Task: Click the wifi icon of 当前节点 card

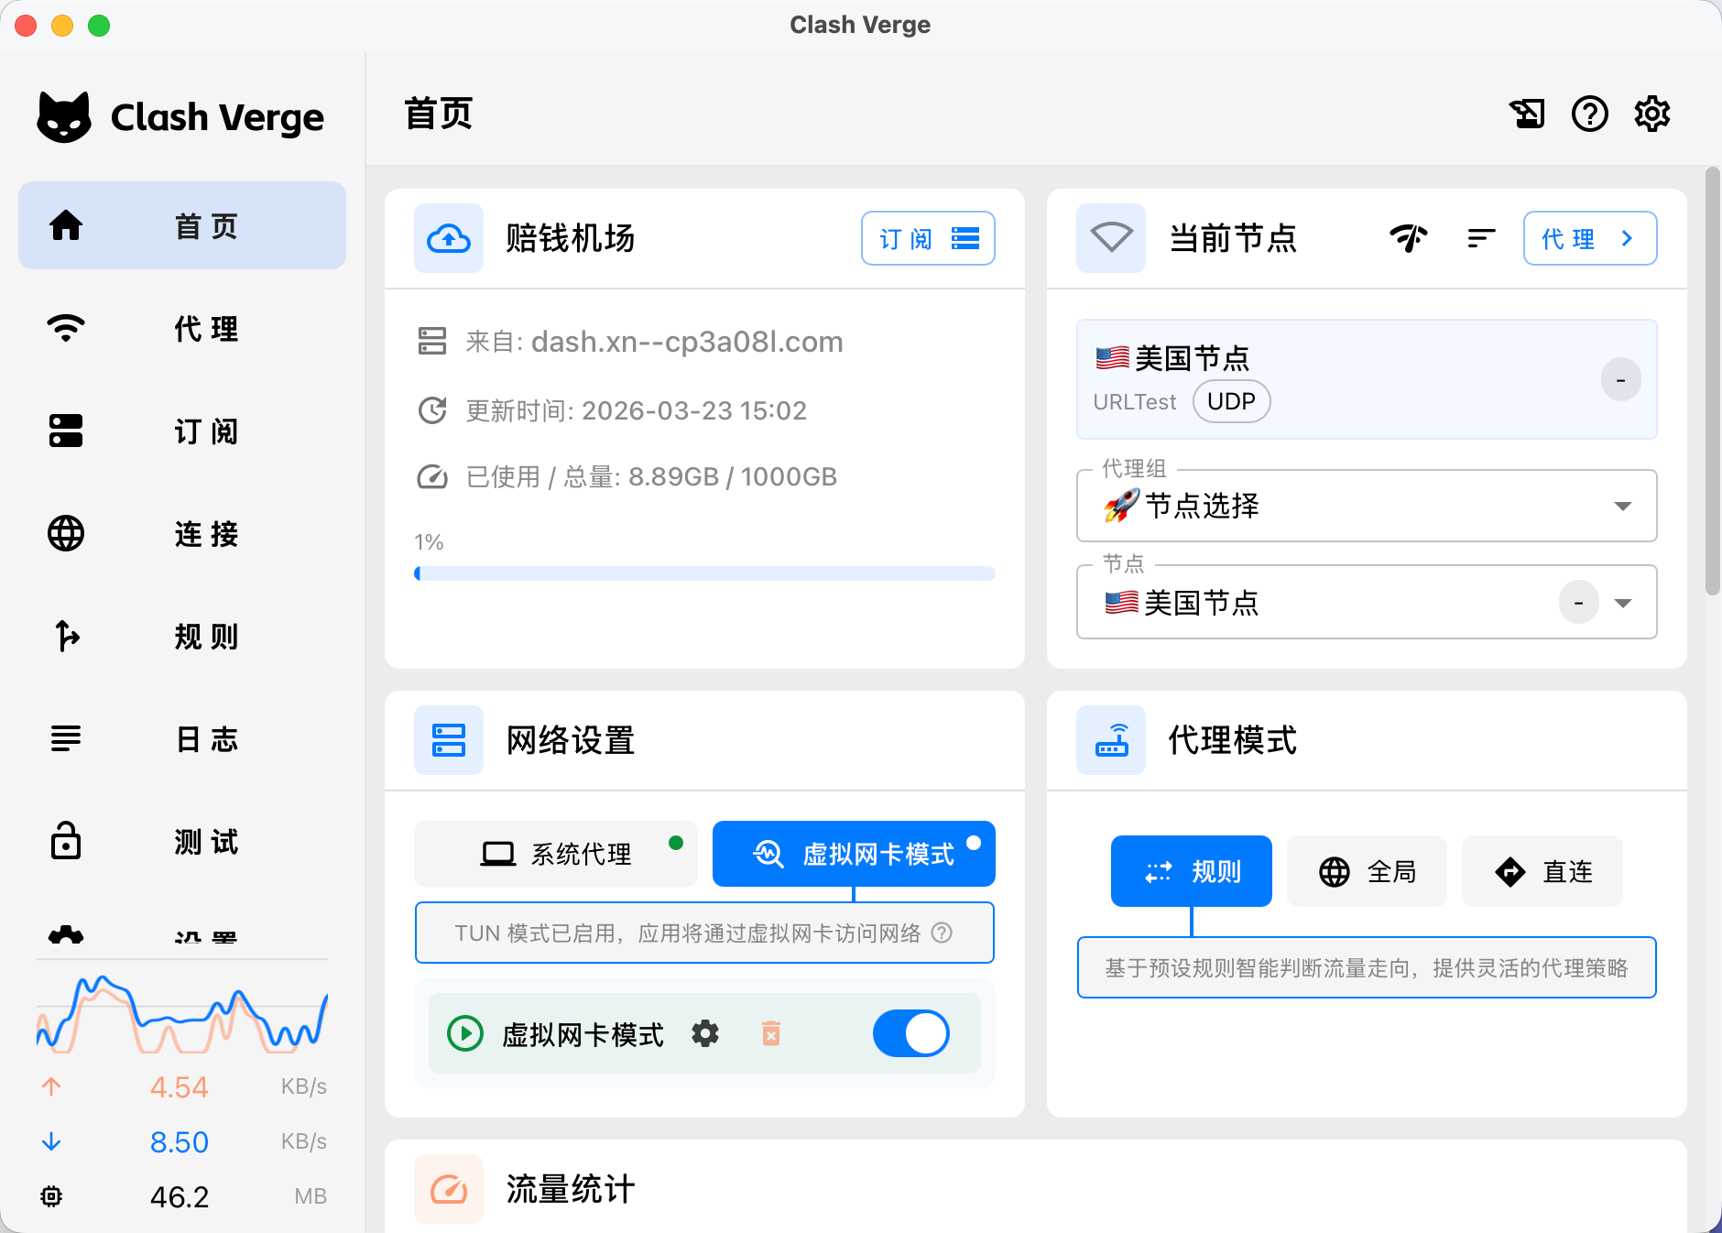Action: tap(1111, 238)
